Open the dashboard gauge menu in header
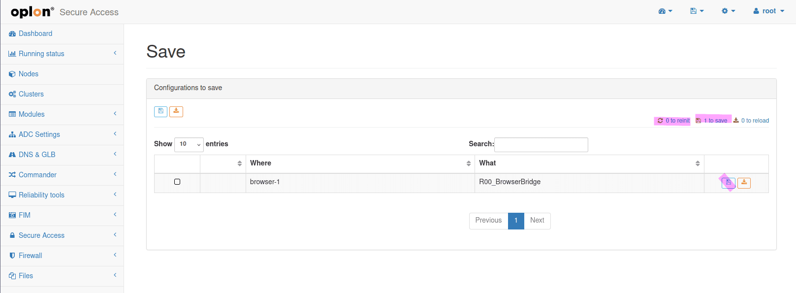 pos(665,11)
